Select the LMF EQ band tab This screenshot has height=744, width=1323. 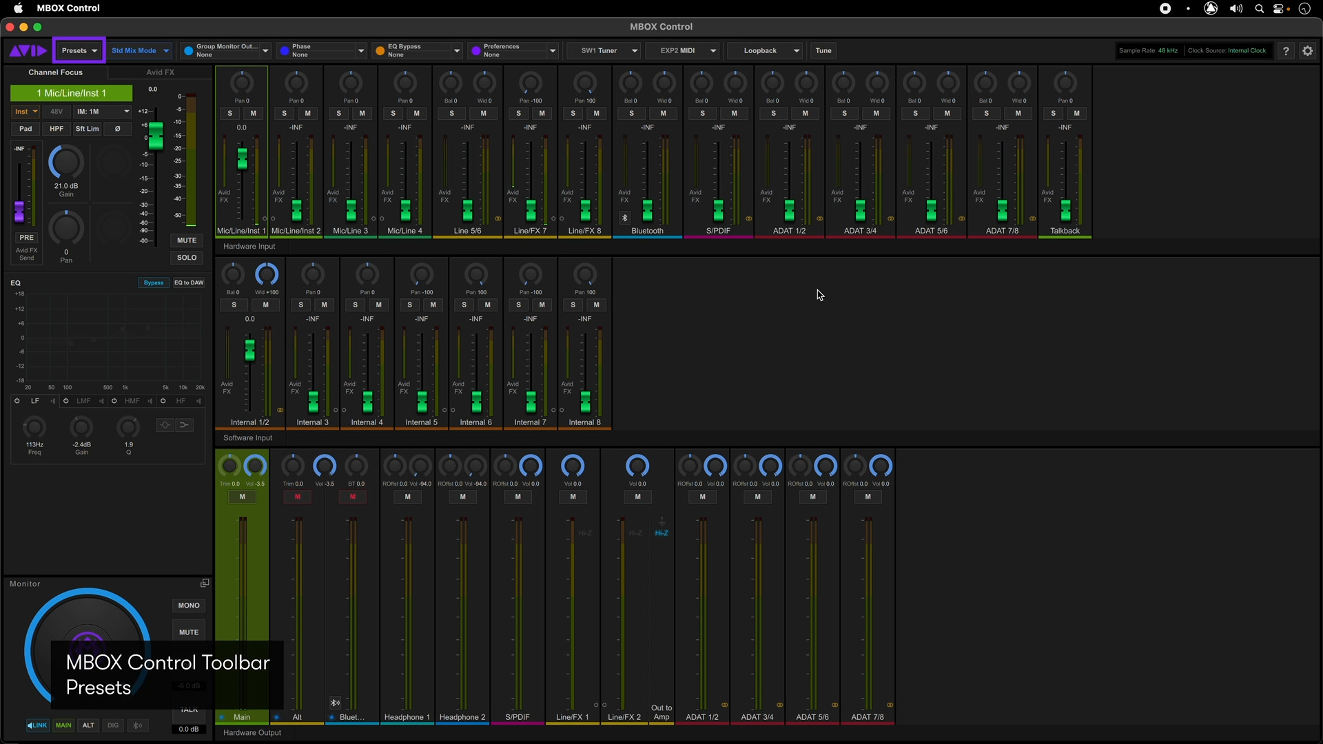tap(83, 401)
